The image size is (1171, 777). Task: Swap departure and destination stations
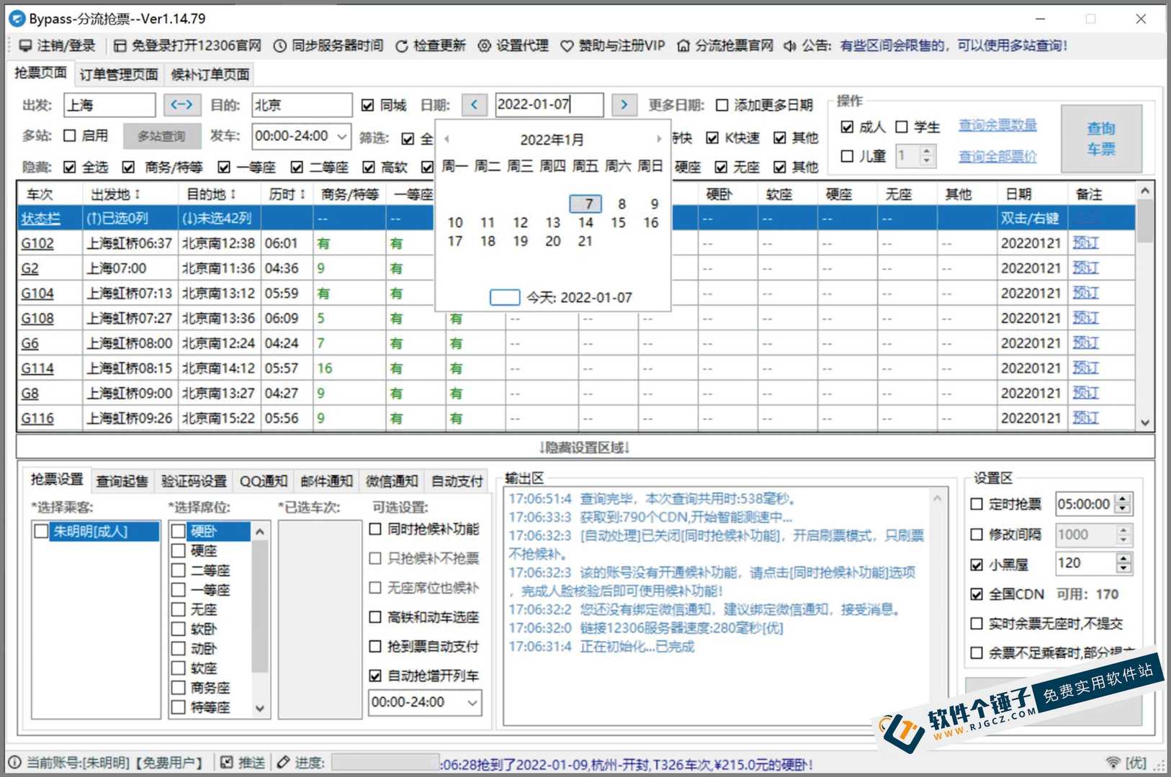pos(181,105)
